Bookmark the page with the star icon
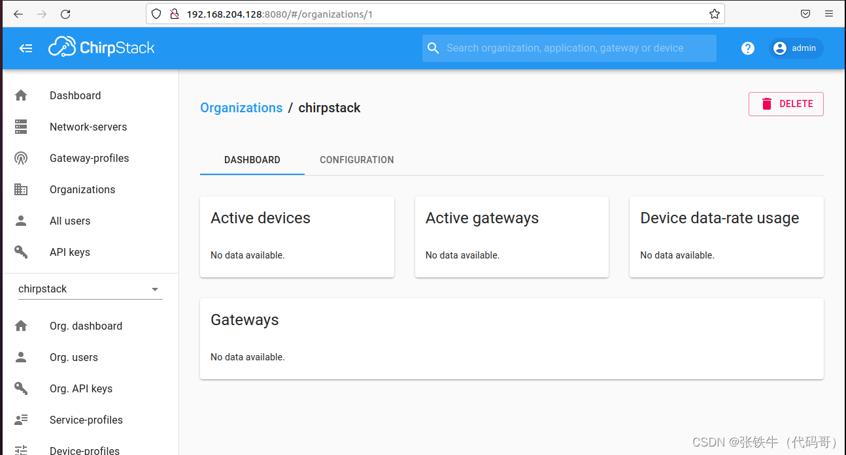 tap(713, 14)
